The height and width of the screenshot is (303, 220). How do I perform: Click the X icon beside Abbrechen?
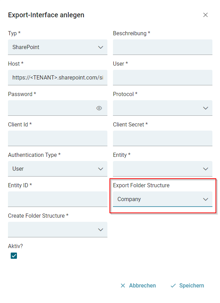[x=123, y=286]
